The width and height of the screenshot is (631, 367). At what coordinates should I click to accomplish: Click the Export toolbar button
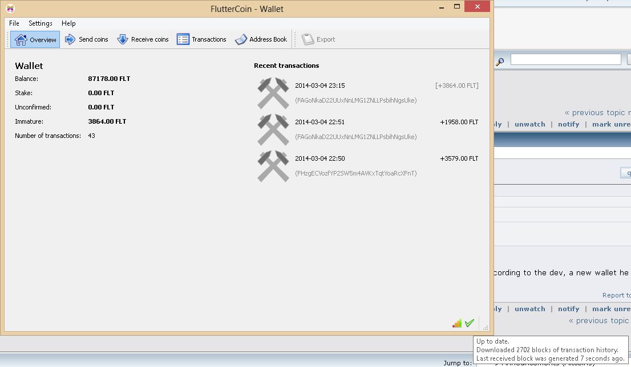tap(318, 39)
